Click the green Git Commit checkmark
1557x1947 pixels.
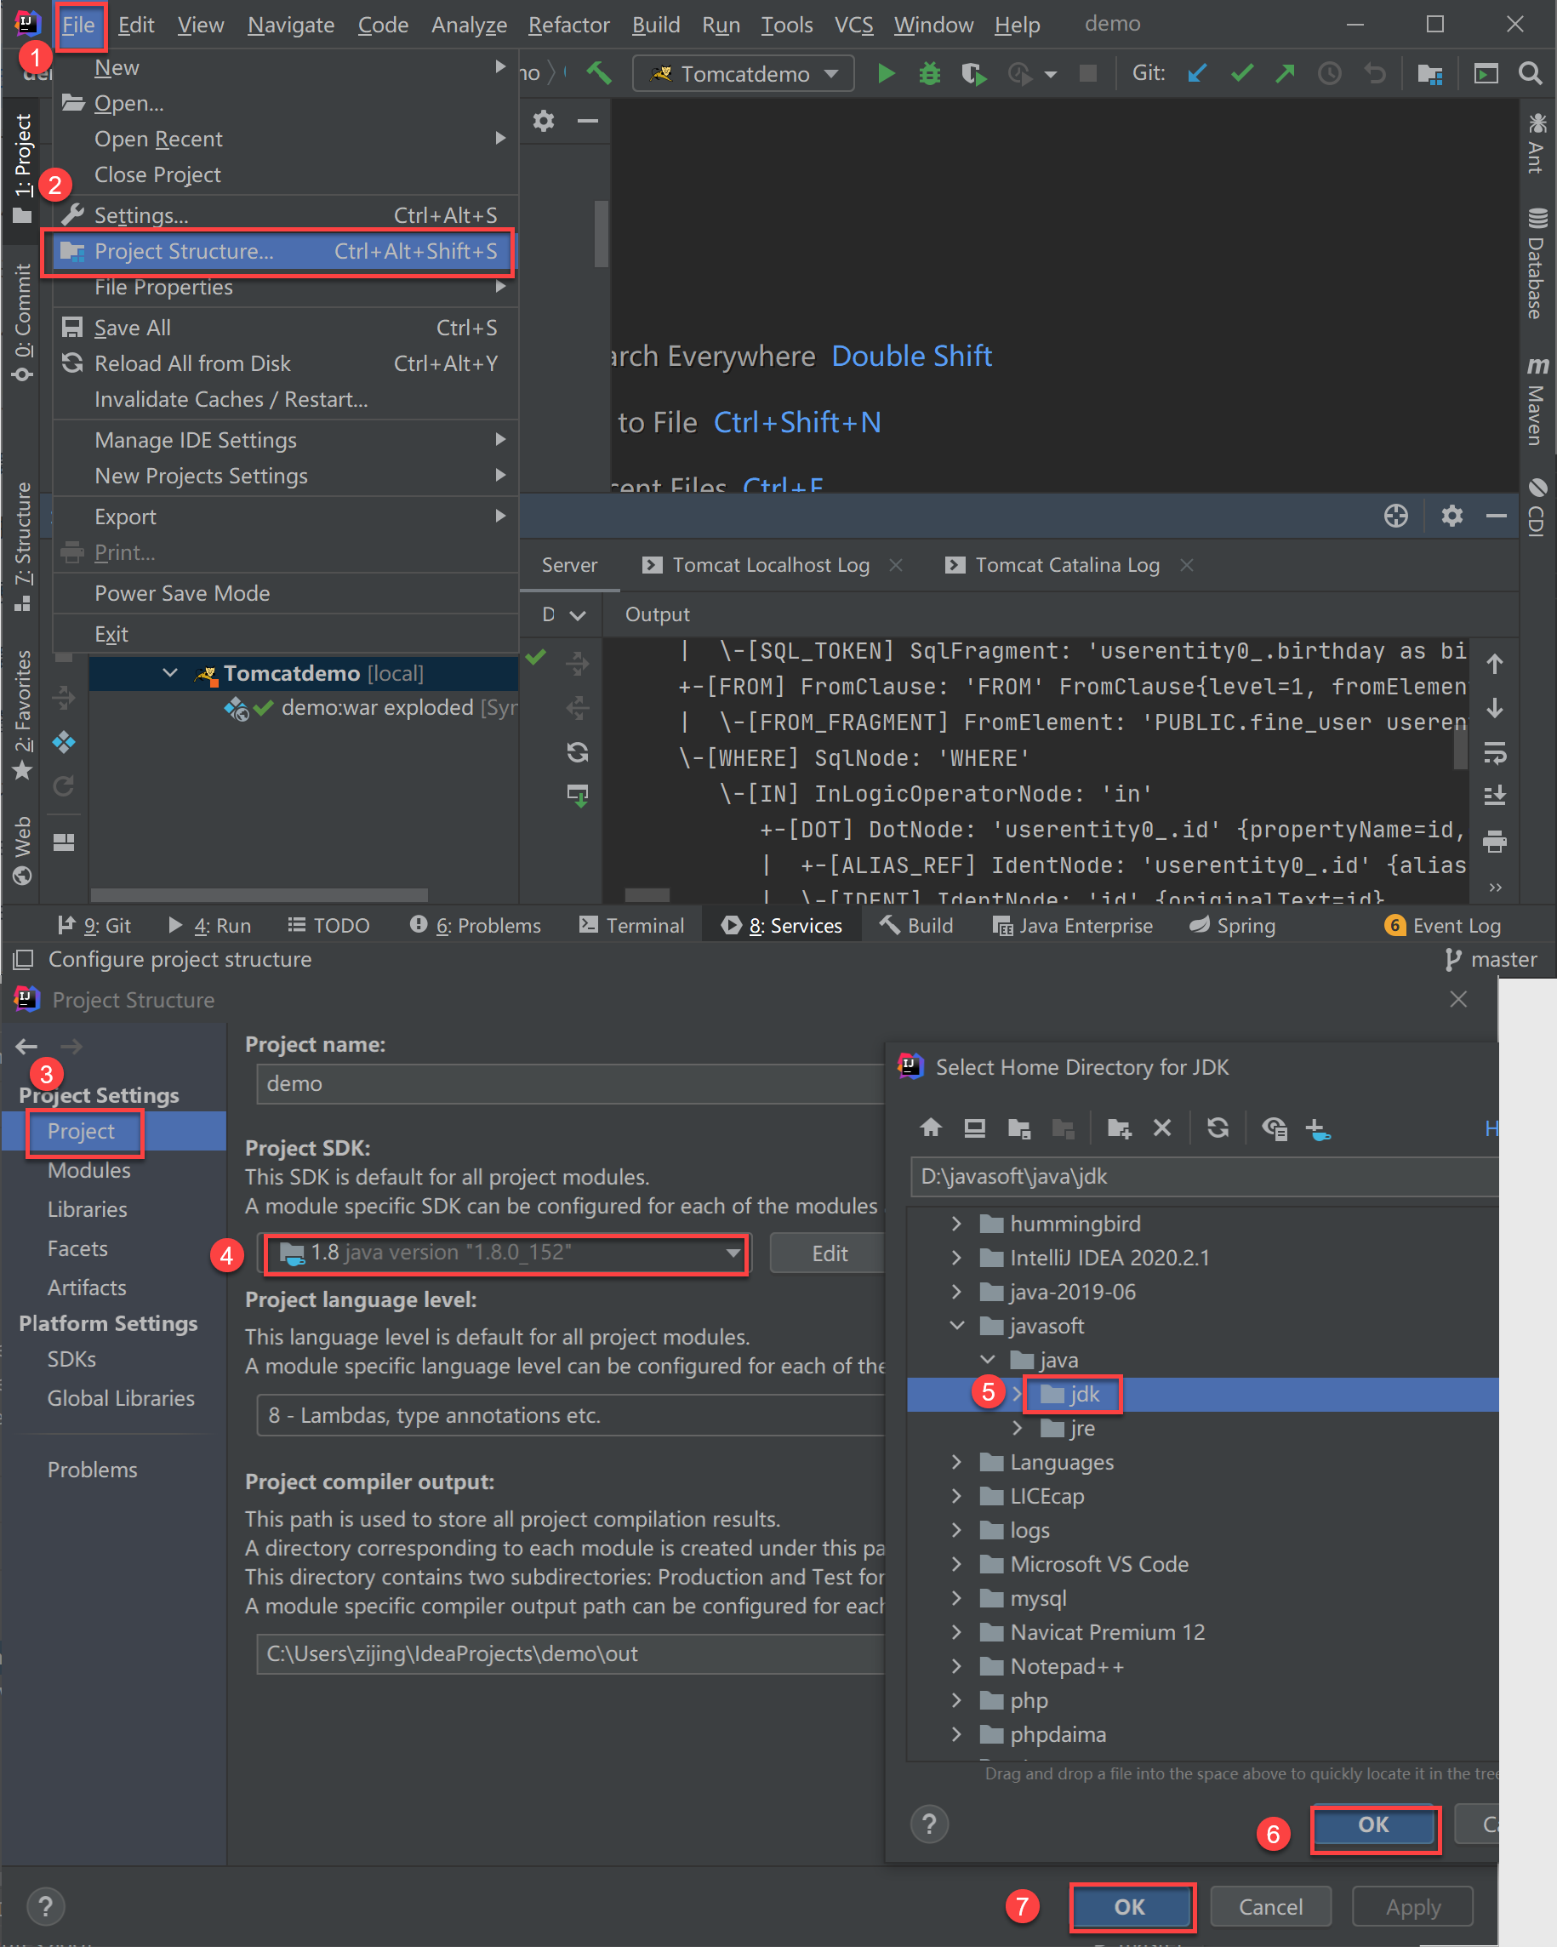tap(1242, 73)
